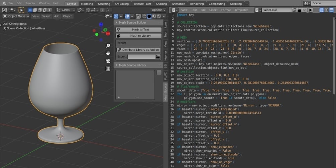Screen dimensions: 336x168
Task: Switch orthographic/perspective grid icon
Action: pos(108,69)
